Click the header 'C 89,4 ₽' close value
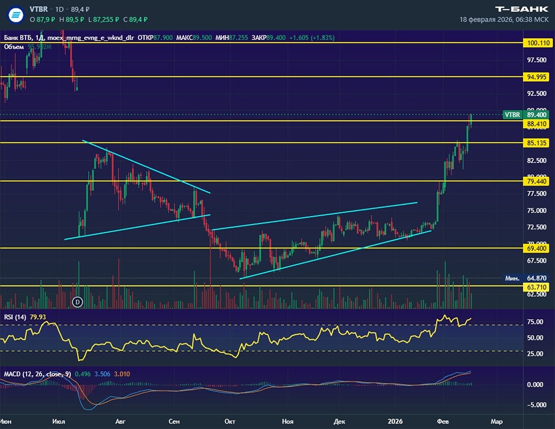The height and width of the screenshot is (429, 555). (x=135, y=19)
